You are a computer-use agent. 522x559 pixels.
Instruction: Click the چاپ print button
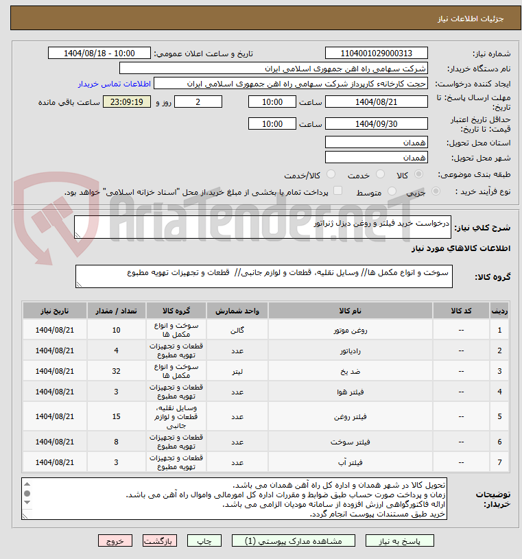click(204, 540)
